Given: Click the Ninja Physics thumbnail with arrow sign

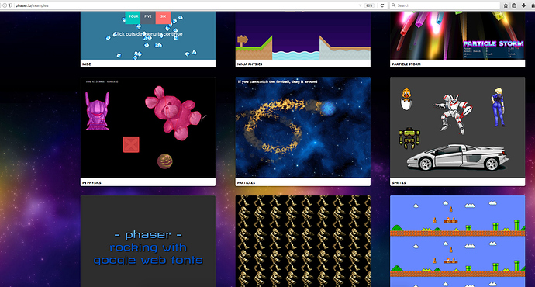Looking at the screenshot, I should (x=303, y=36).
